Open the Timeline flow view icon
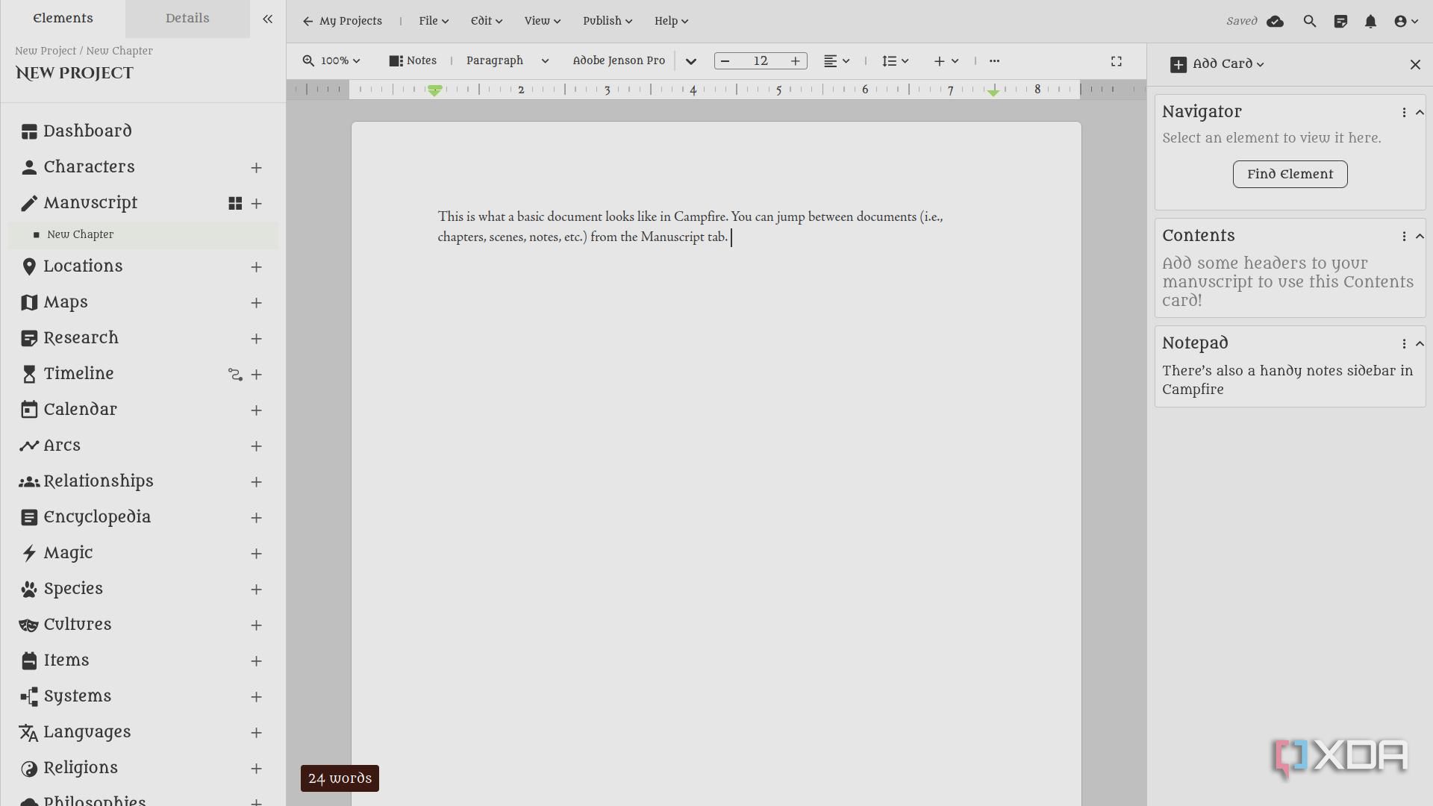The height and width of the screenshot is (806, 1433). coord(235,375)
